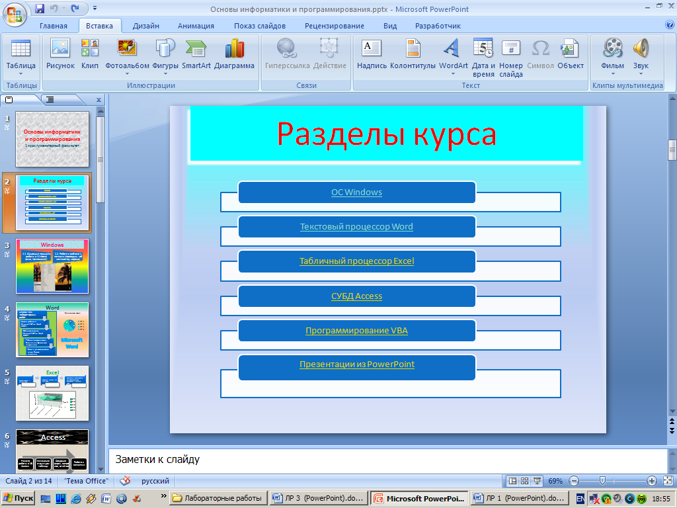The image size is (677, 508).
Task: Insert Номер слайда slide number
Action: (511, 58)
